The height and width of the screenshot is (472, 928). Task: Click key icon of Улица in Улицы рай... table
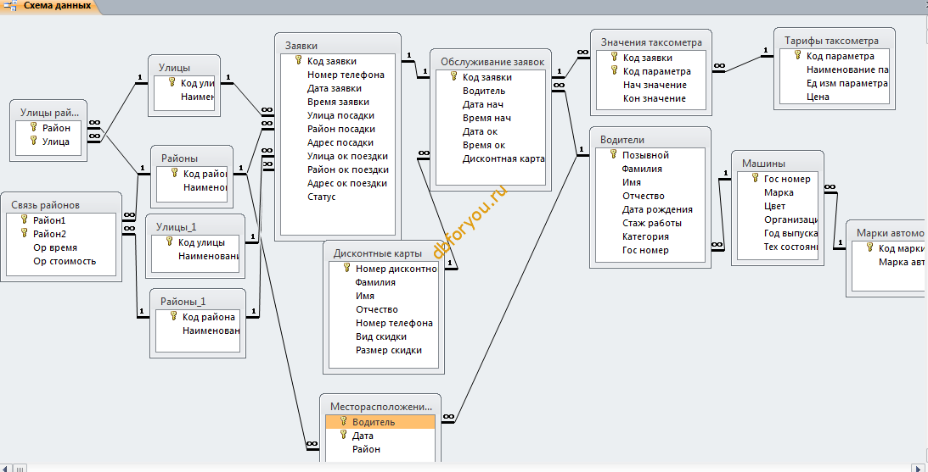[x=34, y=141]
